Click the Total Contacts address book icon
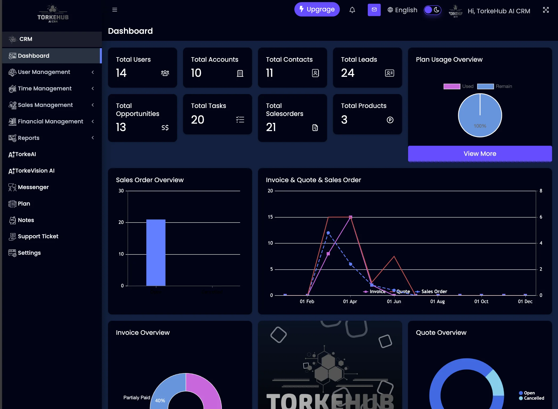558x409 pixels. click(x=315, y=73)
